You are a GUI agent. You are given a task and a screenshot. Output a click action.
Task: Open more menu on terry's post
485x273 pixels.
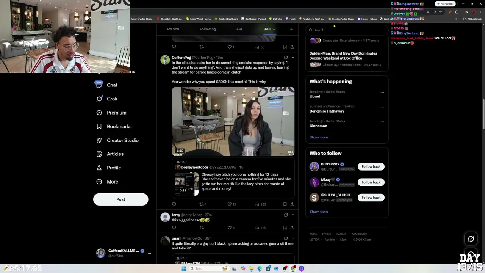[x=292, y=215]
